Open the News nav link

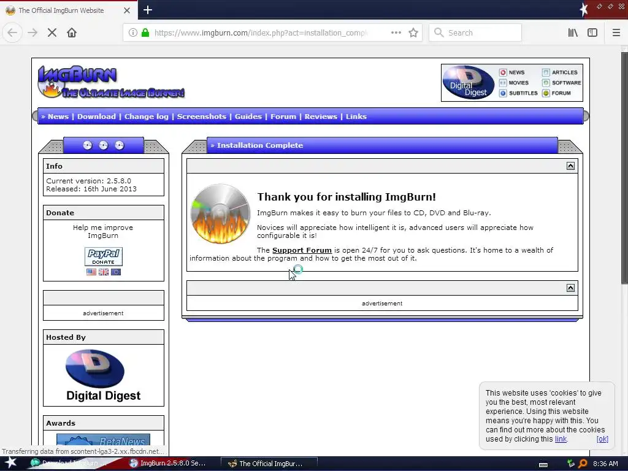point(58,117)
